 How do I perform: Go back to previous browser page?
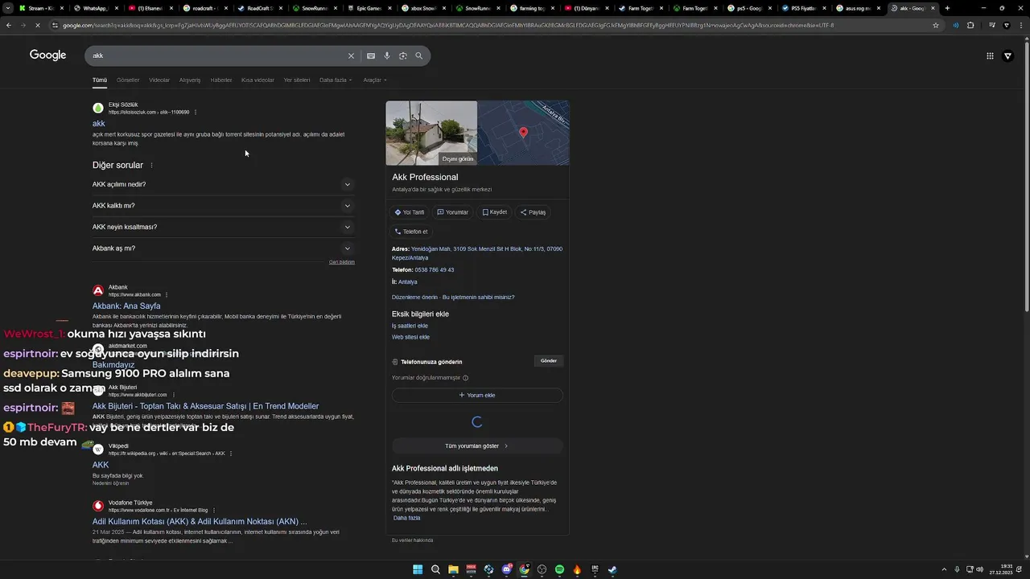pos(9,25)
